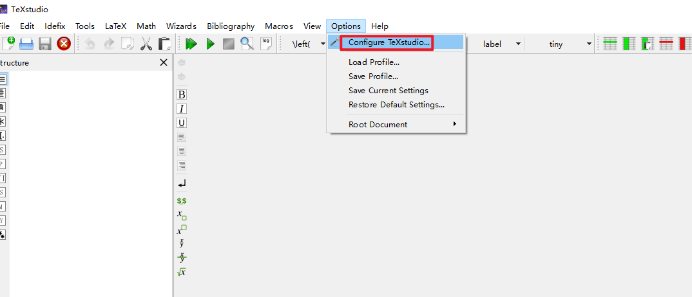Image resolution: width=692 pixels, height=297 pixels.
Task: Choose Configure TeXstudio... from Options menu
Action: click(x=389, y=42)
